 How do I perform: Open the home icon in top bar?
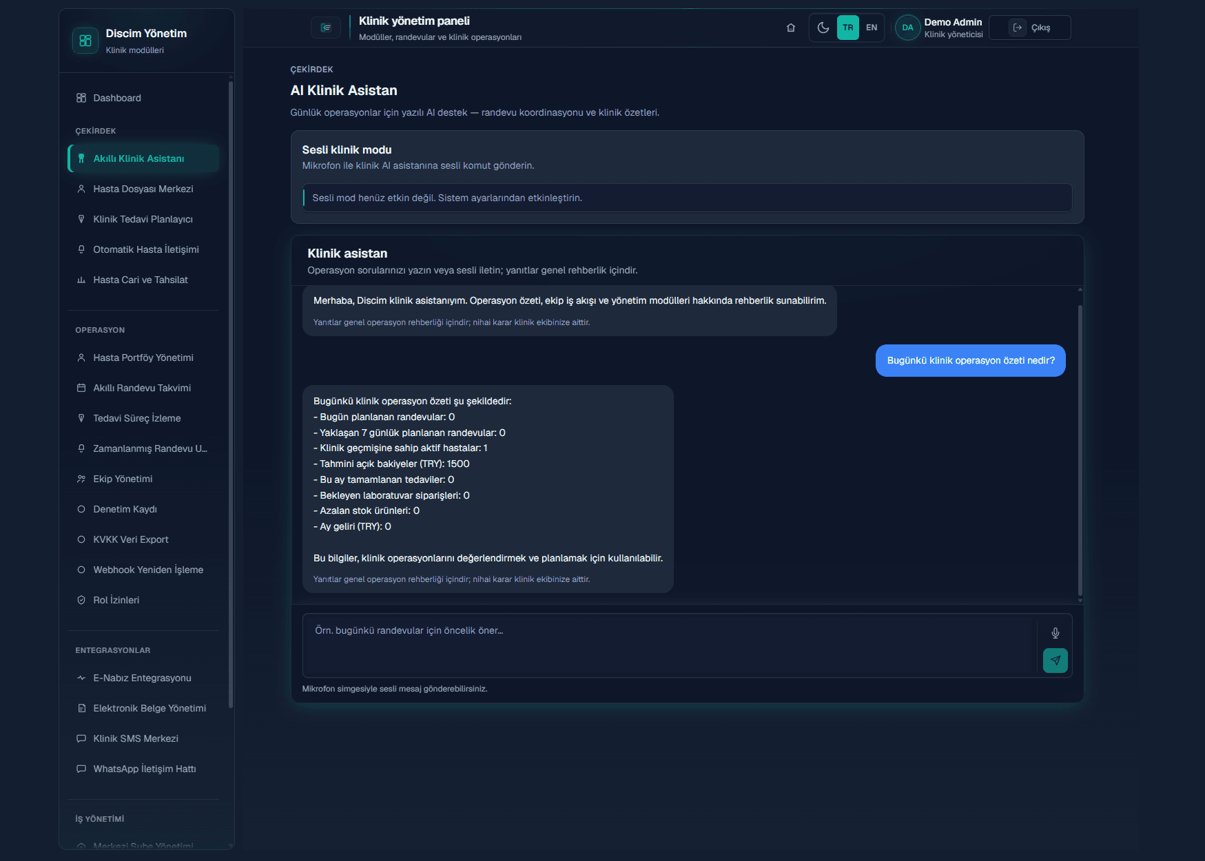(x=791, y=28)
